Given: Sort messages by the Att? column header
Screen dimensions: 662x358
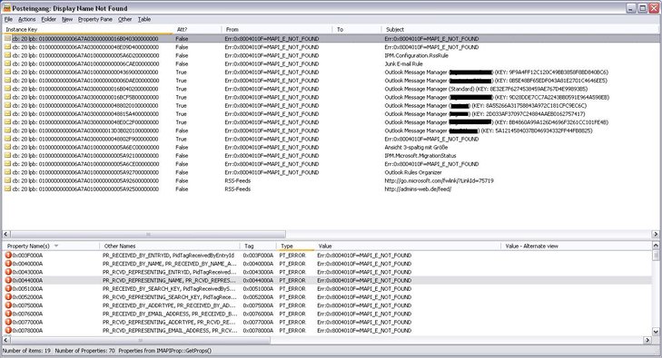Looking at the screenshot, I should coord(197,30).
